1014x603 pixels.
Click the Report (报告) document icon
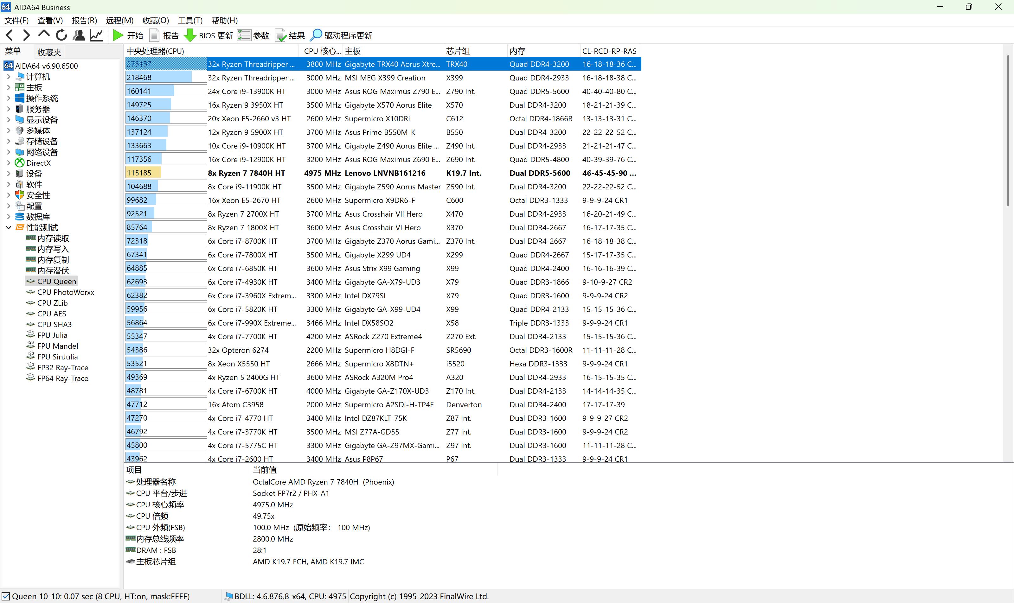click(155, 35)
